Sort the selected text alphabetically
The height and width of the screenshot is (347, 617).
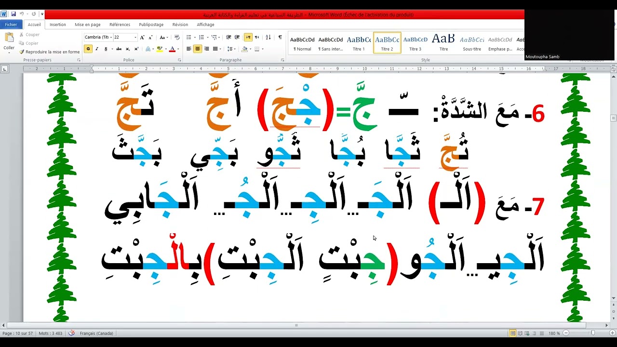tap(268, 37)
